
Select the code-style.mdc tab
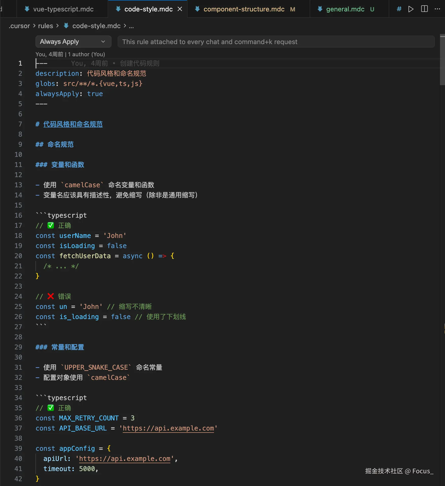tap(148, 9)
